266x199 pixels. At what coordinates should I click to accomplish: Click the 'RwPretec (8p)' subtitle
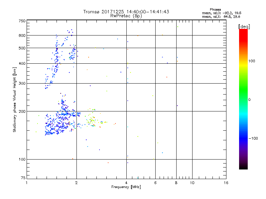point(126,16)
